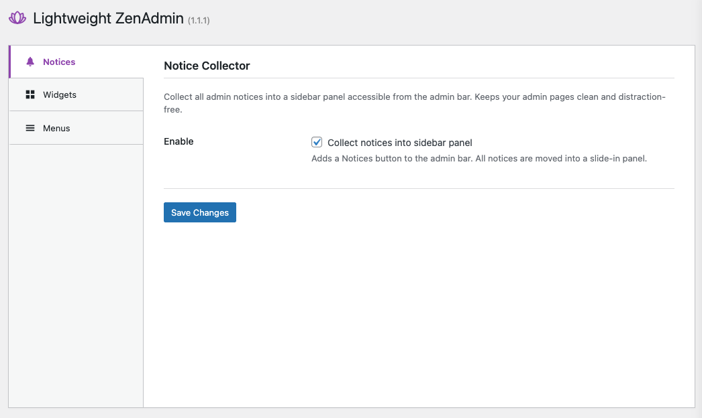This screenshot has width=702, height=418.
Task: Click the purple lotus logo in header
Action: (17, 19)
